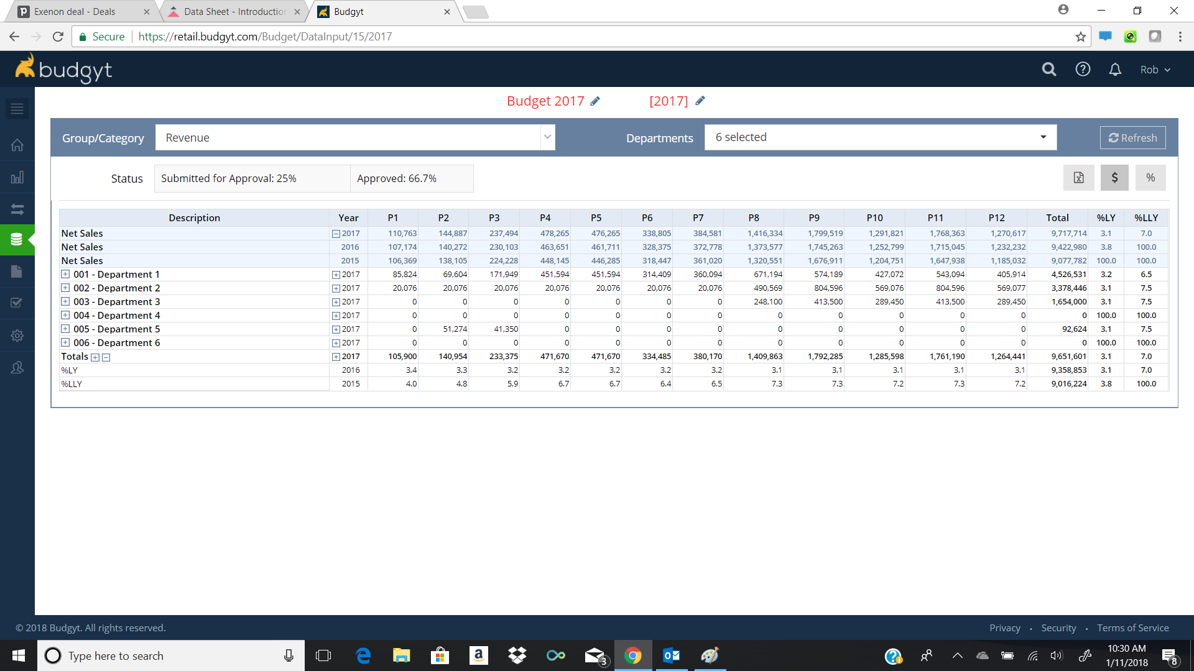Open the Rob user menu

click(x=1155, y=70)
